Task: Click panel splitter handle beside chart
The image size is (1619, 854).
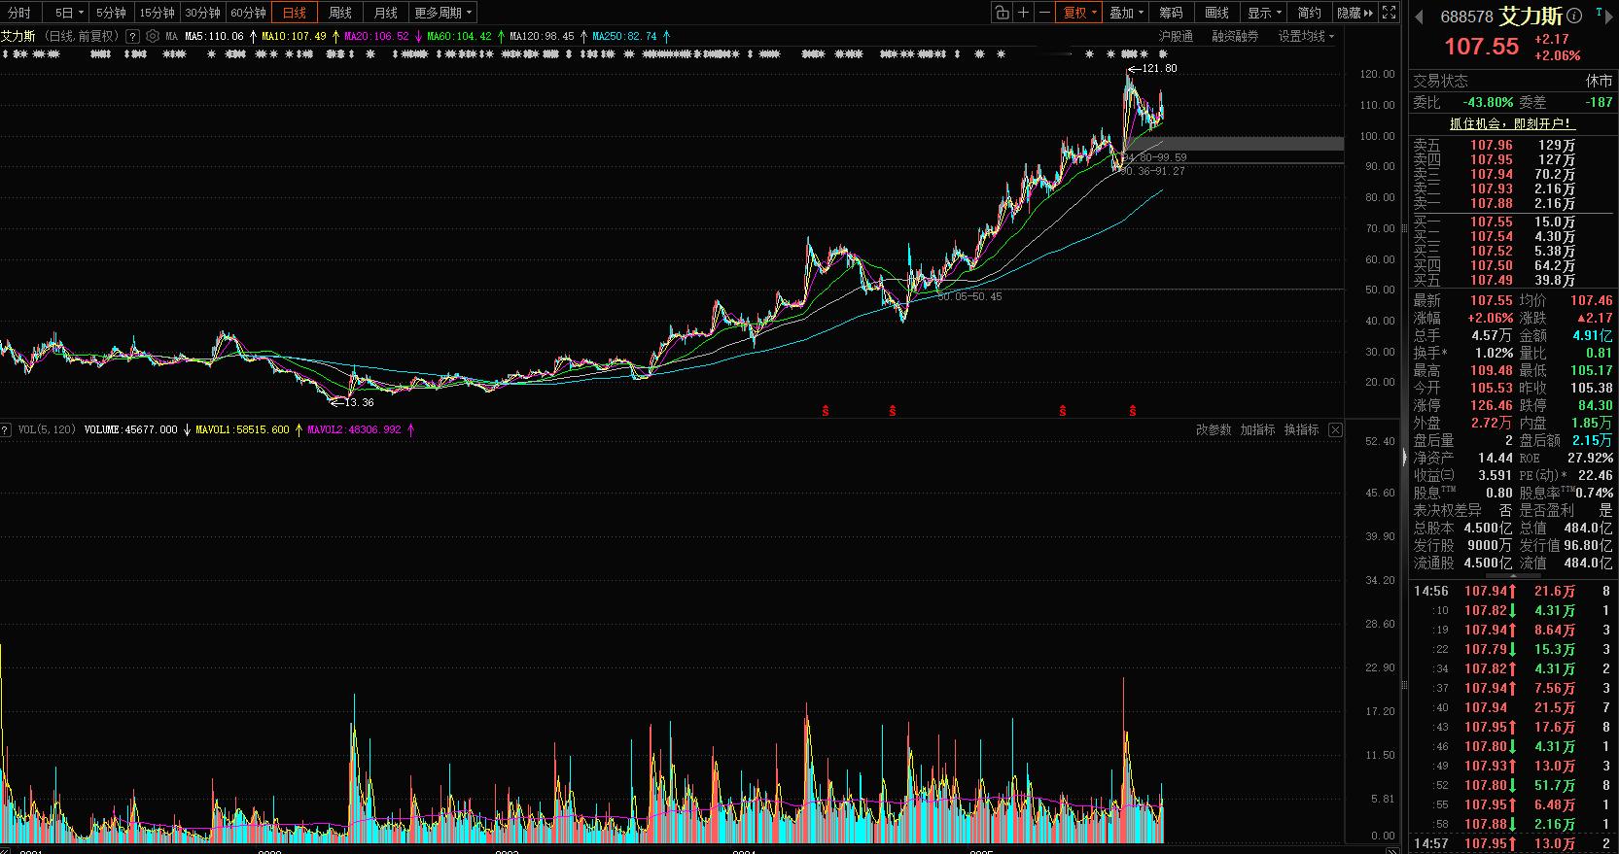Action: 1403,457
